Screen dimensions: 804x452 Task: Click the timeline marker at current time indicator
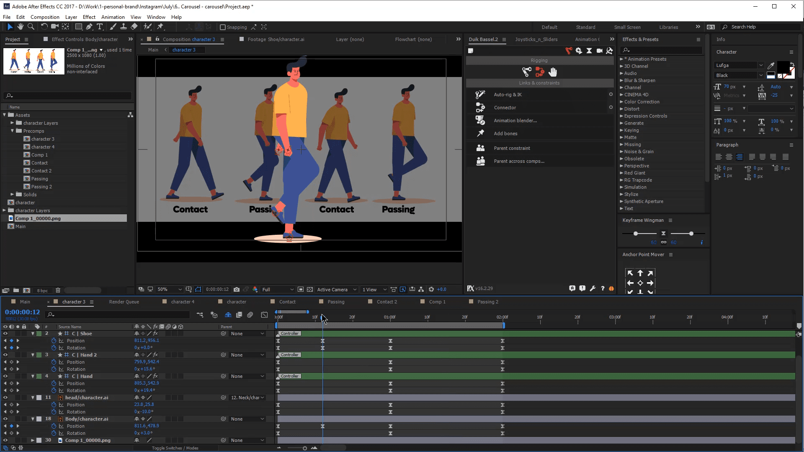click(x=322, y=317)
